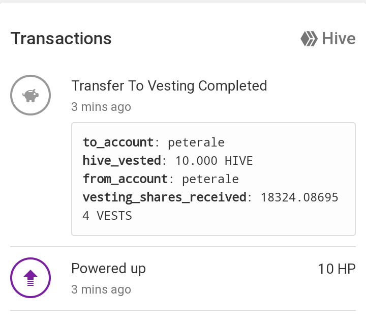Viewport: 366px width, 320px height.
Task: Click the vesting entry's 3 mins ago timestamp
Action: [101, 107]
